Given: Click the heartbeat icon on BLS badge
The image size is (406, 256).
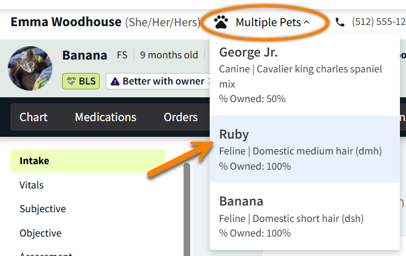Looking at the screenshot, I should click(x=71, y=81).
